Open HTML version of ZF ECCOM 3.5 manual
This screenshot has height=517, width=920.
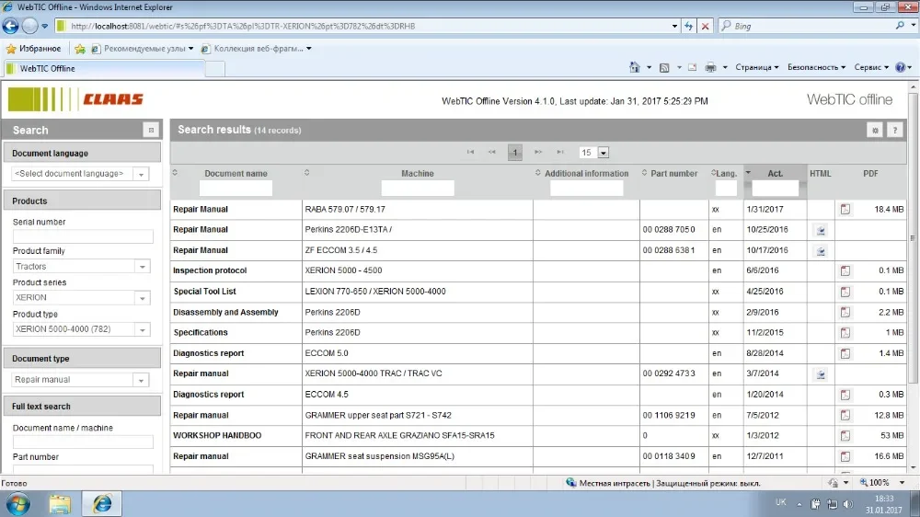coord(821,250)
